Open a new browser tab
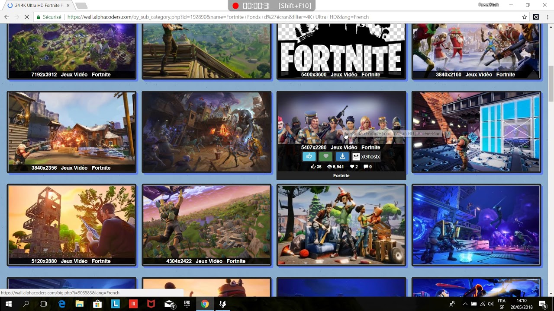Viewport: 554px width, 311px height. pyautogui.click(x=81, y=5)
